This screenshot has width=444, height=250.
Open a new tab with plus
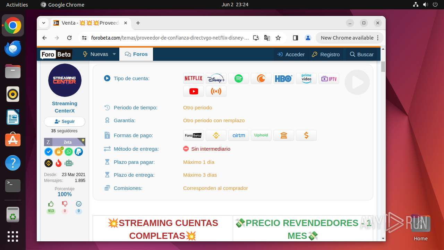click(x=138, y=23)
